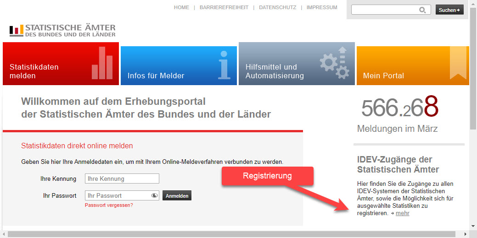Click the Ihr Passwort label
The width and height of the screenshot is (477, 238).
click(x=60, y=195)
